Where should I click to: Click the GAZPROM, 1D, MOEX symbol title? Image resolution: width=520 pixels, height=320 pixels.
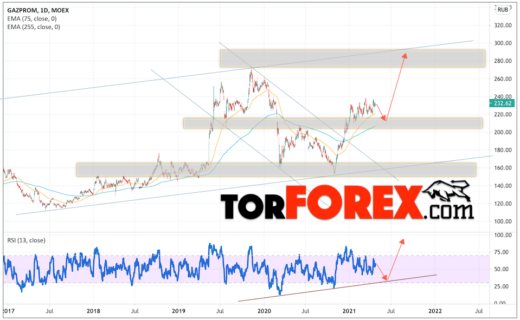38,10
